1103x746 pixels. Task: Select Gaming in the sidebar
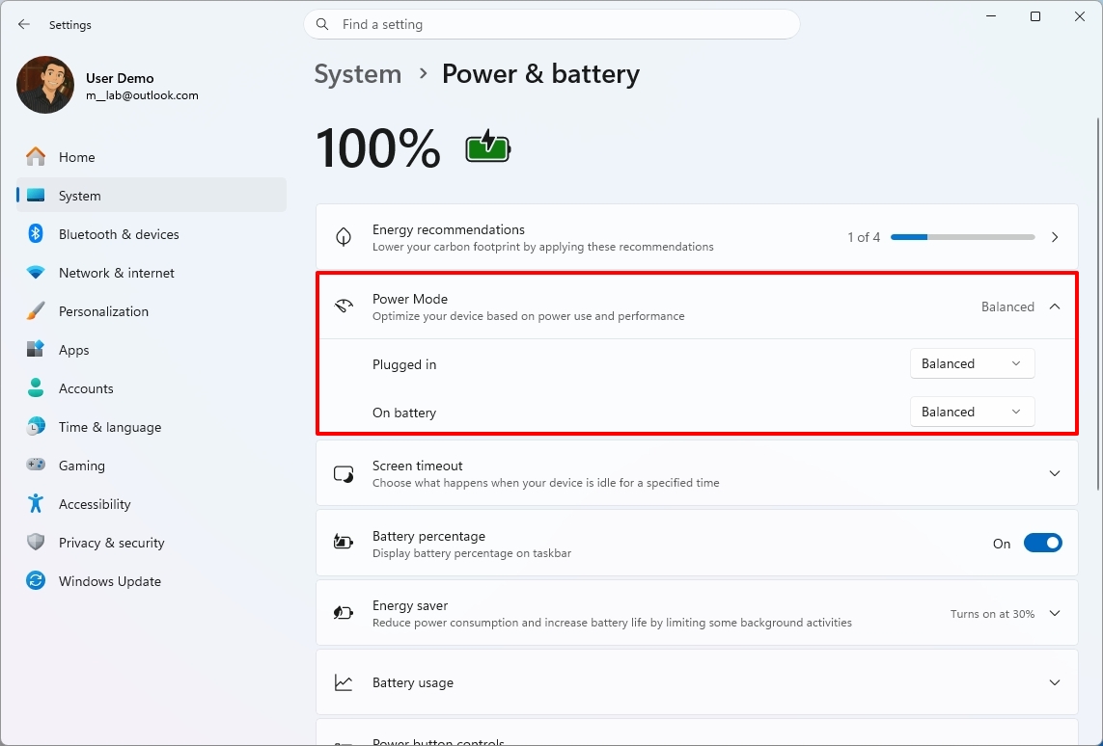pos(152,465)
